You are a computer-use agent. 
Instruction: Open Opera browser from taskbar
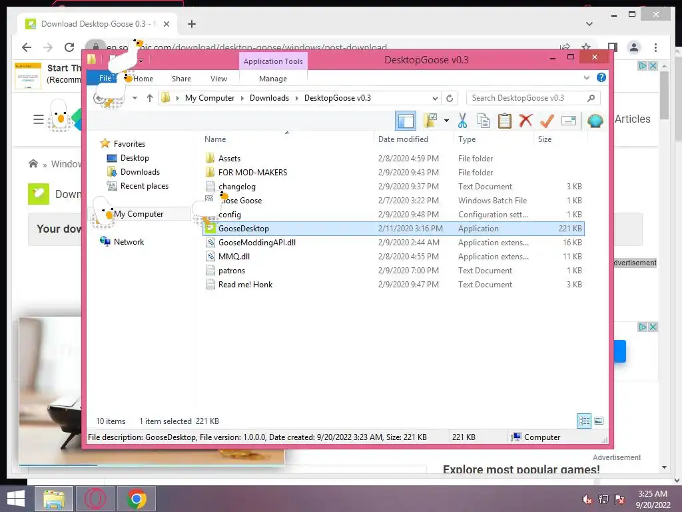tap(95, 499)
